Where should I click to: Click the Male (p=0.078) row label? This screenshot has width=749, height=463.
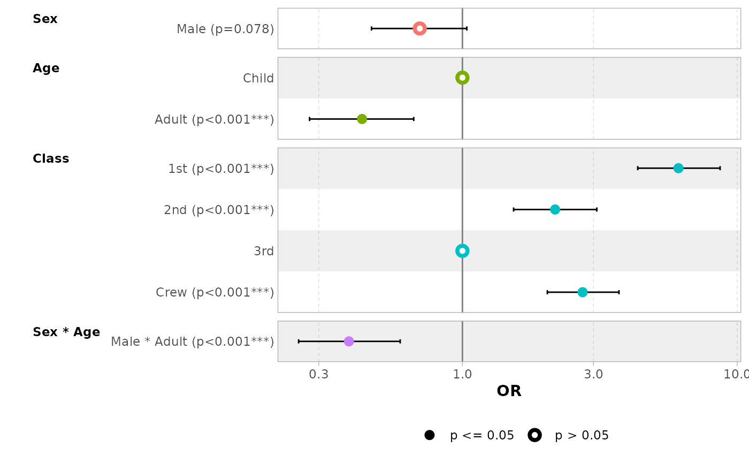pos(225,29)
